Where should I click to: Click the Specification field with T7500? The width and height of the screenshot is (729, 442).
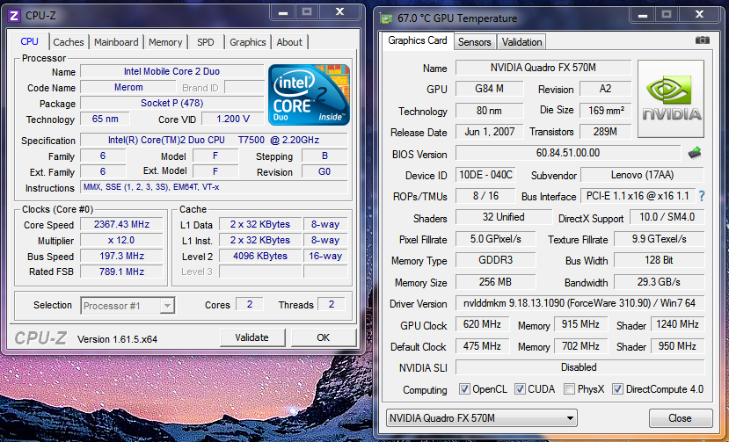pyautogui.click(x=214, y=140)
